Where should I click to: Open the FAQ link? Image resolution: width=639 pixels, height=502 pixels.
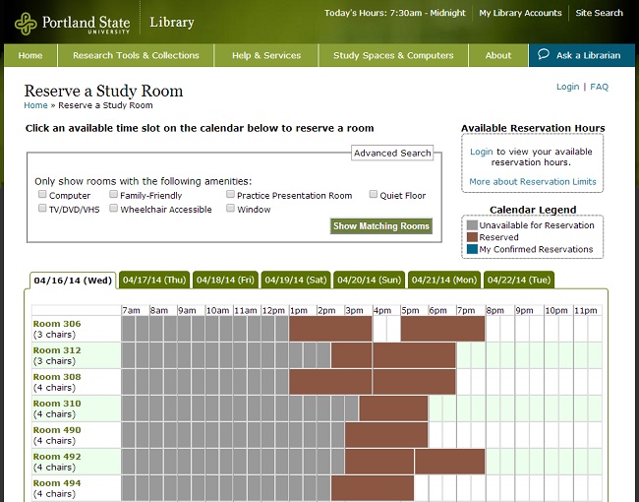pos(599,87)
